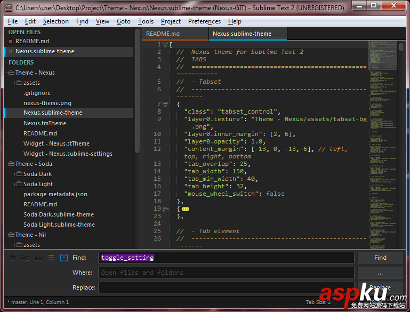Open the View menu
Image resolution: width=410 pixels, height=312 pixels.
pyautogui.click(x=102, y=21)
